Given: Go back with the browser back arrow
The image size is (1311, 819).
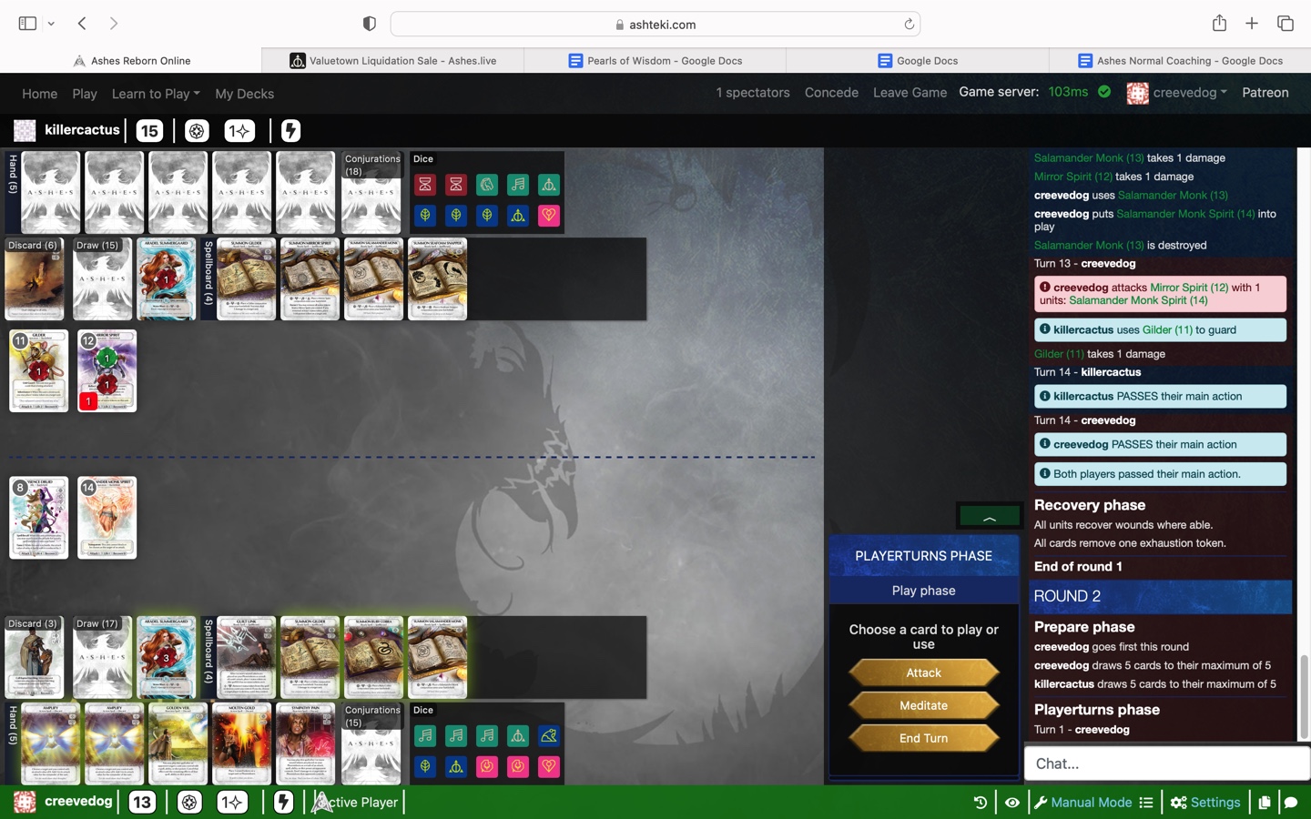Looking at the screenshot, I should [82, 24].
